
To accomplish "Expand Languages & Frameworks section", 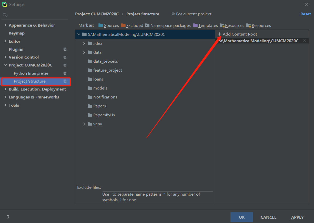I will [x=5, y=97].
